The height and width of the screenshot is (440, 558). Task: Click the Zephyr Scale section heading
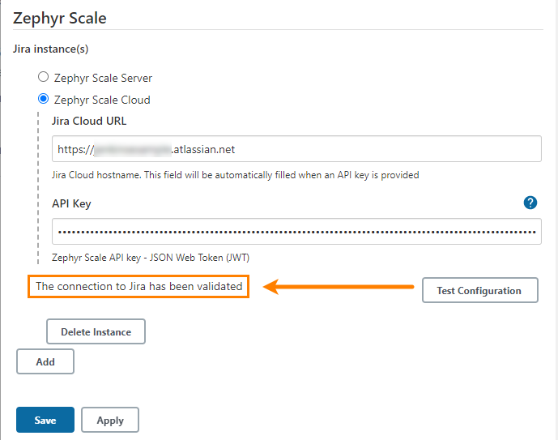tap(60, 17)
